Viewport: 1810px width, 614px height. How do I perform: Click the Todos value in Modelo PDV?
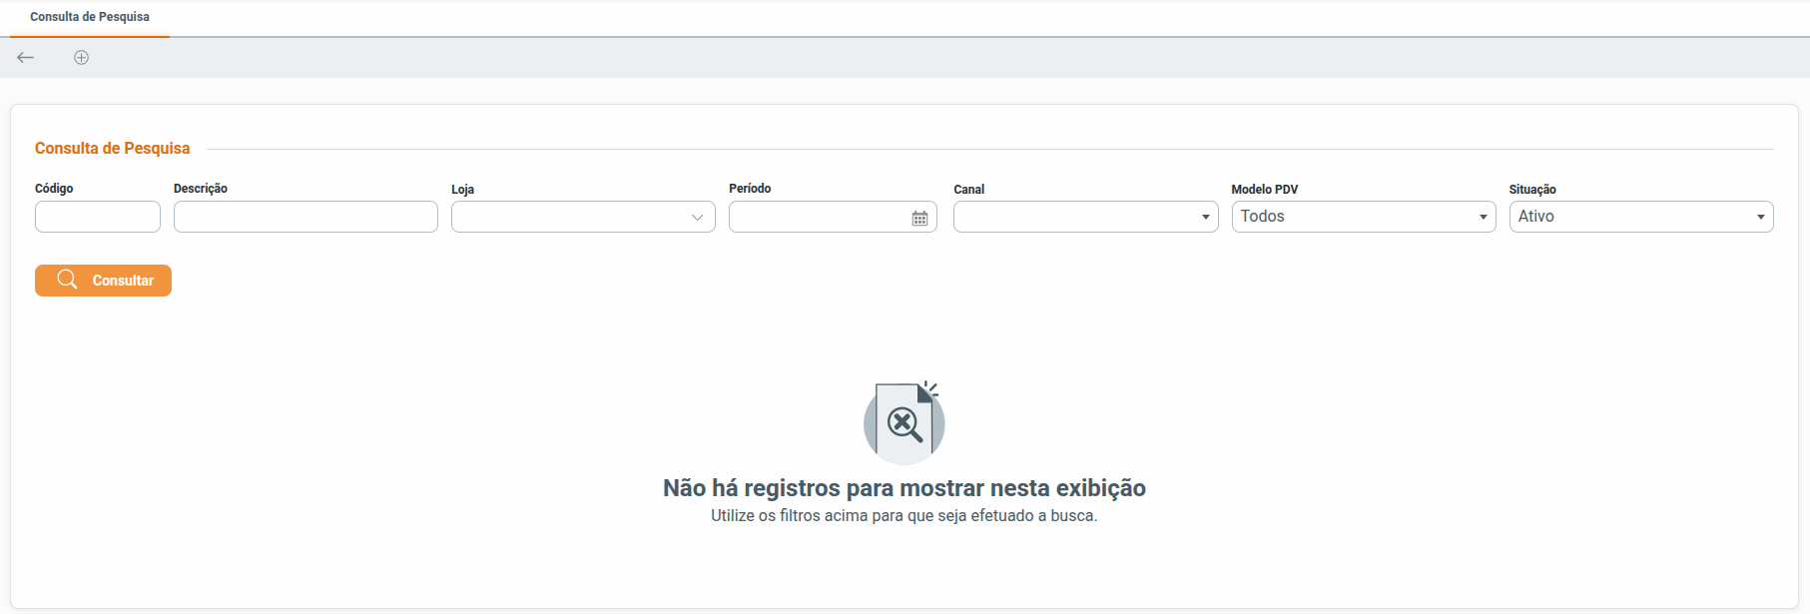tap(1263, 217)
